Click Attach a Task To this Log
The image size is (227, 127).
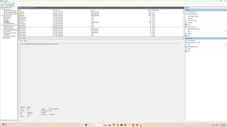(x=194, y=29)
